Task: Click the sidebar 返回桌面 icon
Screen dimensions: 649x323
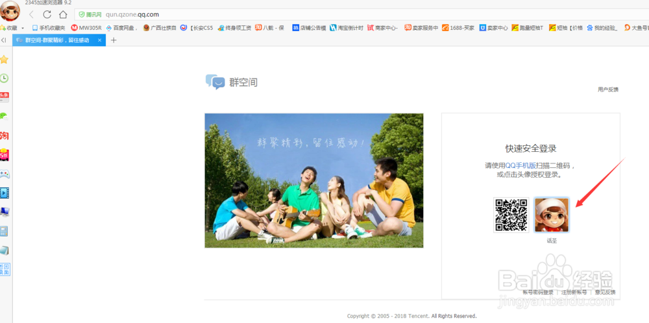Action: tap(5, 269)
